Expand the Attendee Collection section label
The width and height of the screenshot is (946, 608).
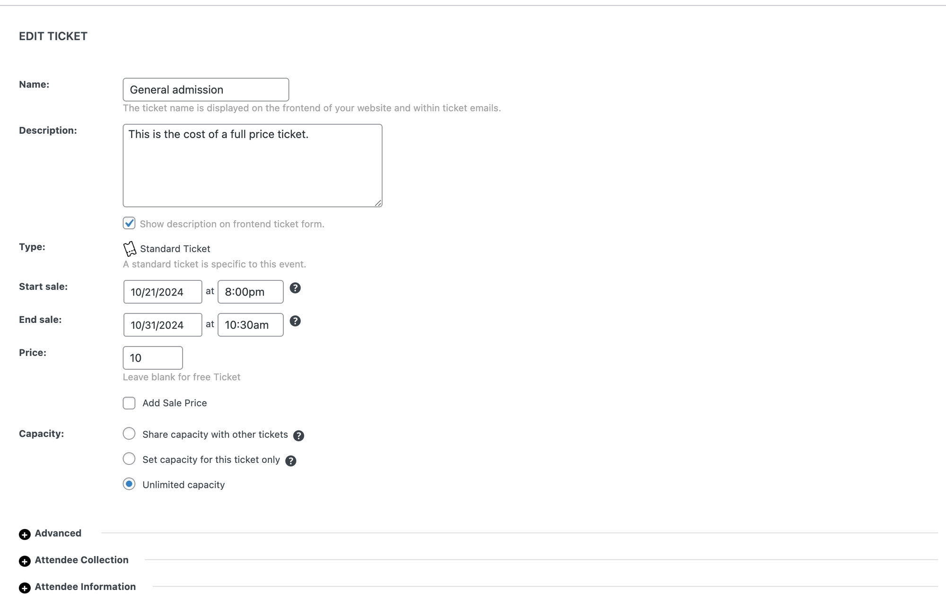(x=81, y=560)
